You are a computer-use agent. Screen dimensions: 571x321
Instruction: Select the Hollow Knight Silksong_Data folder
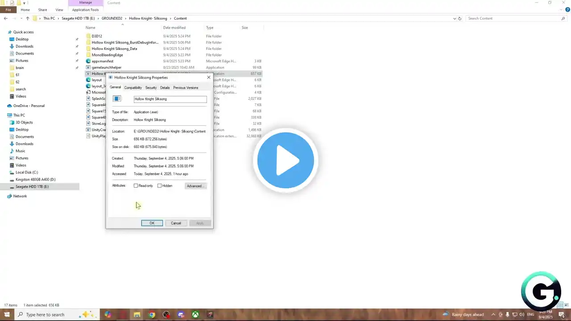(114, 49)
